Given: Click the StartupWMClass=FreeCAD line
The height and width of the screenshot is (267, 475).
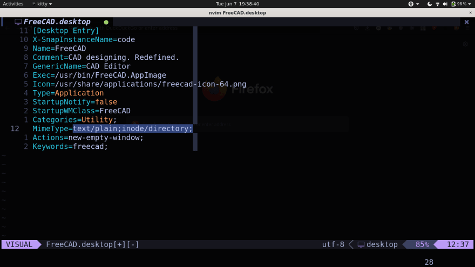Looking at the screenshot, I should pos(82,111).
